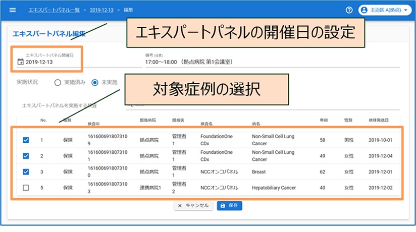Sort by the 年齢 column header
The width and height of the screenshot is (416, 232).
coord(323,121)
